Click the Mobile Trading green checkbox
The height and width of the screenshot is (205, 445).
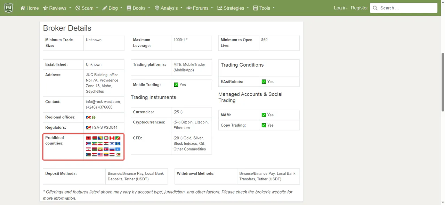[176, 85]
